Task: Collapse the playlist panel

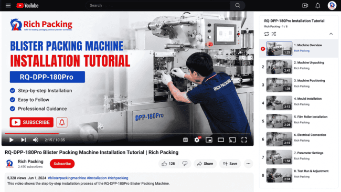Action: click(x=331, y=34)
